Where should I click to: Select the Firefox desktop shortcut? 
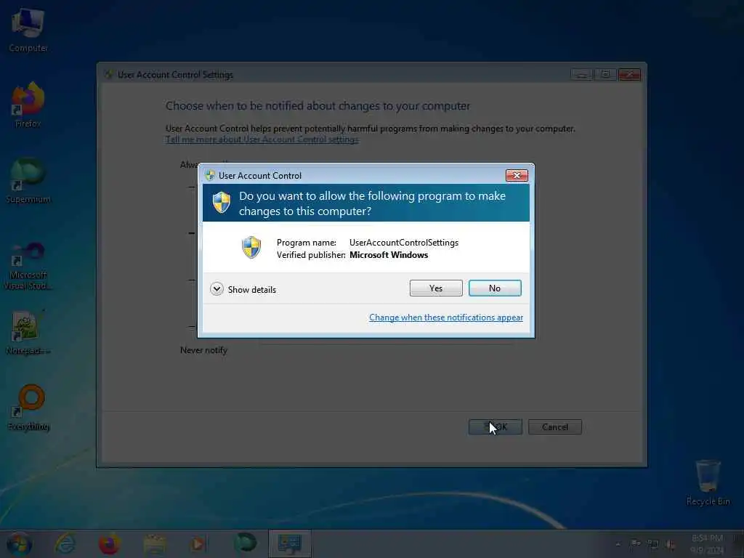tap(28, 105)
